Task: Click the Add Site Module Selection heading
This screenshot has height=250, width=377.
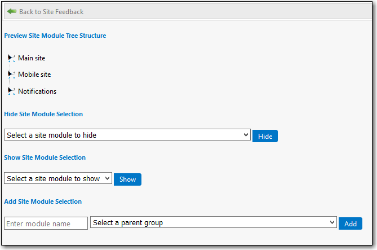Action: click(43, 201)
